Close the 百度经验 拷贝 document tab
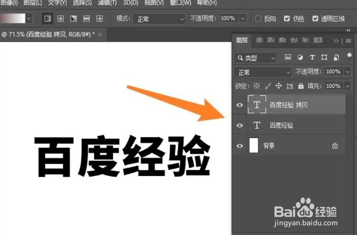This screenshot has width=357, height=235. pyautogui.click(x=100, y=35)
